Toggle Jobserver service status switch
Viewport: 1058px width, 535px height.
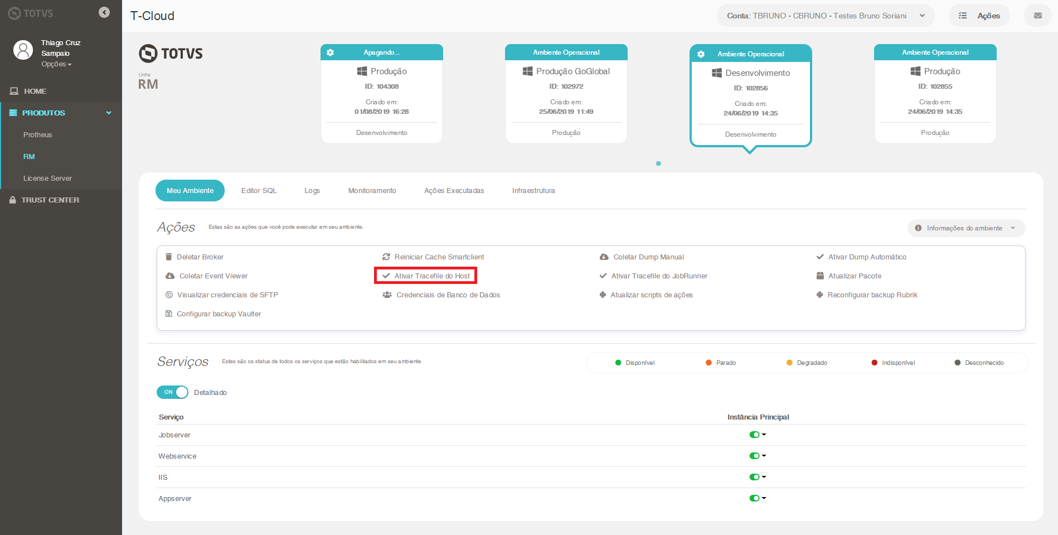[x=754, y=435]
